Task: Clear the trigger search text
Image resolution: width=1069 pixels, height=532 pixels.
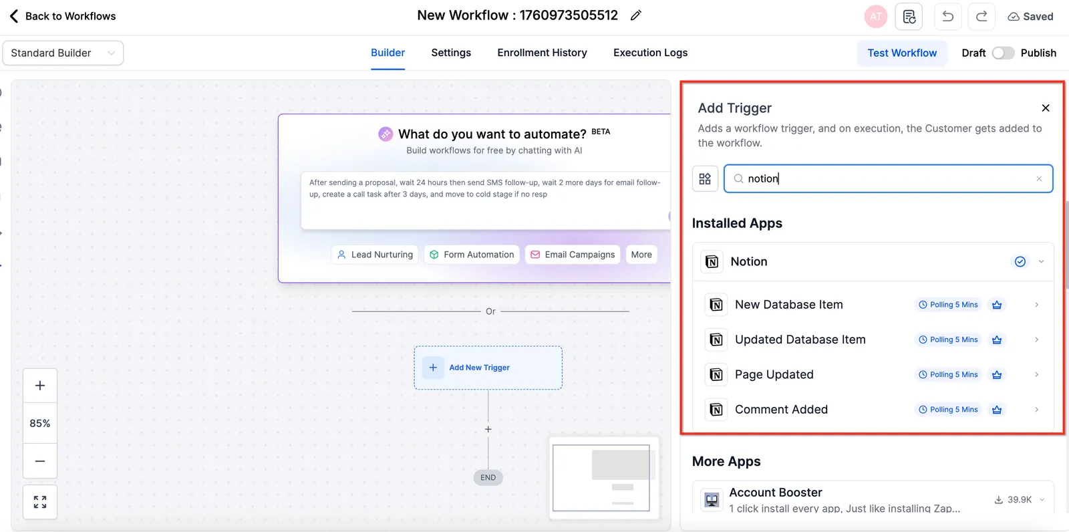Action: (1039, 178)
